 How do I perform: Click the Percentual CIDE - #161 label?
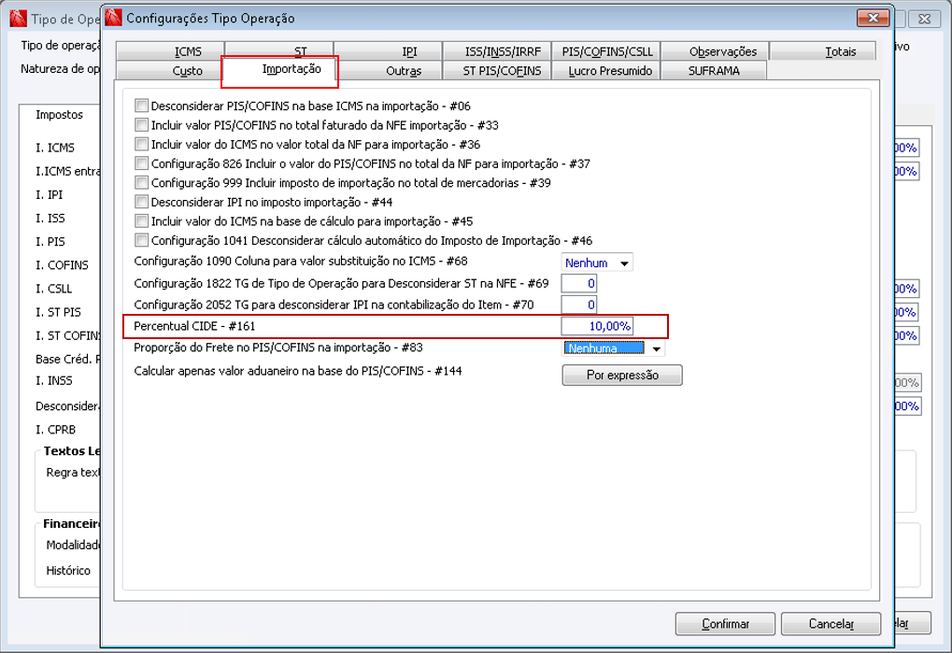tap(194, 326)
